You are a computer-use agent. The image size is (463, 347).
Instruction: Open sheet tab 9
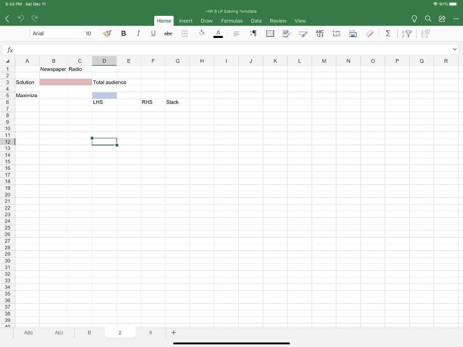click(x=150, y=333)
